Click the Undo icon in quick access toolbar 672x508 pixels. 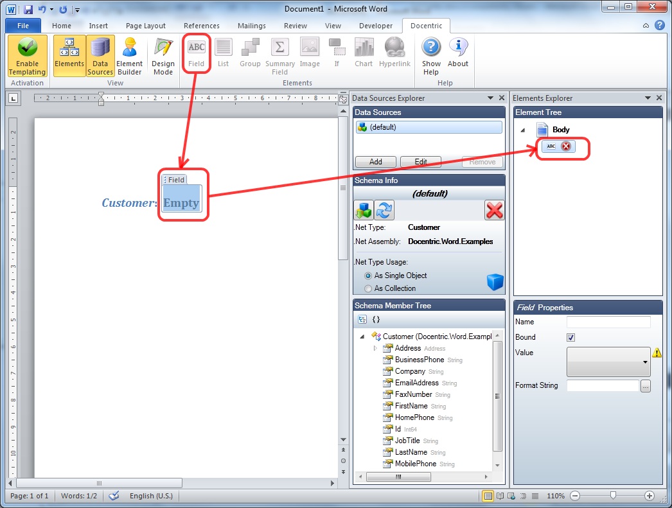tap(42, 9)
